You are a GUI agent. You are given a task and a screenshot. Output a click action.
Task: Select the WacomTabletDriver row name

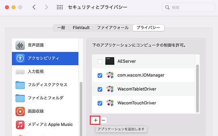(x=137, y=89)
